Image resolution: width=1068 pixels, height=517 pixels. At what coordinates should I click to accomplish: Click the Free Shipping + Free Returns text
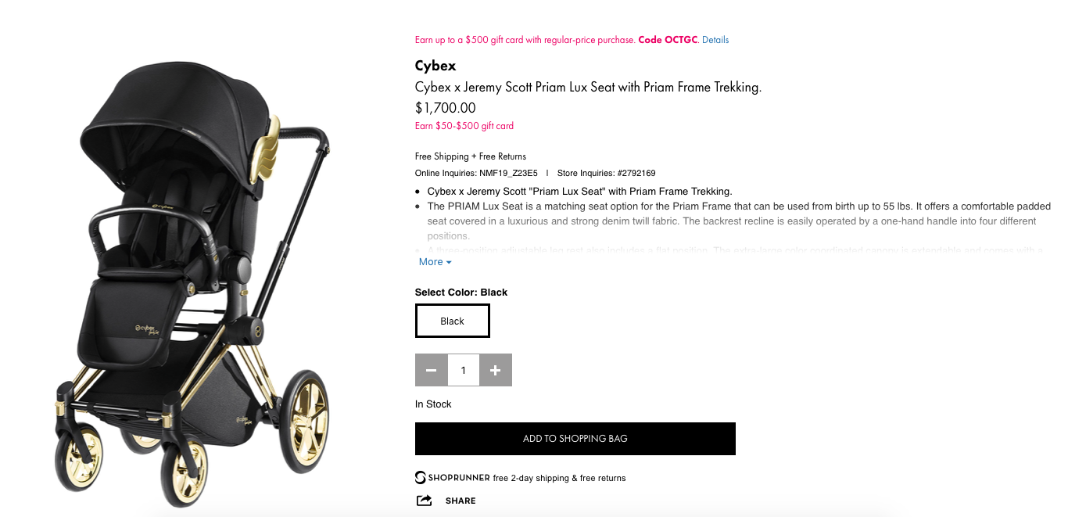pyautogui.click(x=470, y=156)
